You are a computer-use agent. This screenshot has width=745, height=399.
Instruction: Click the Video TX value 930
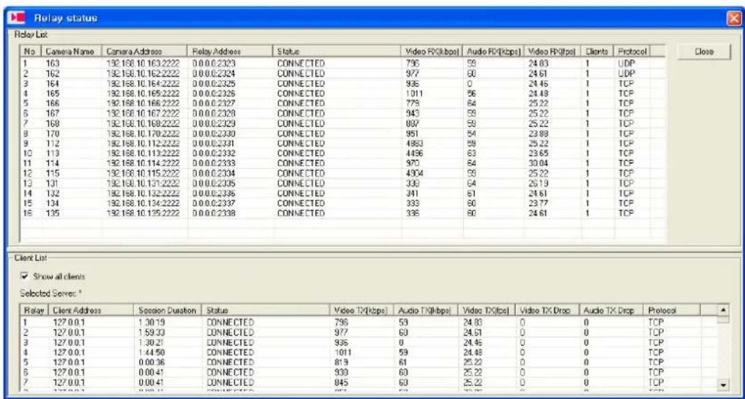click(x=342, y=373)
